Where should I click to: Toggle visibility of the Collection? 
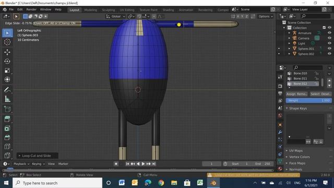(329, 28)
